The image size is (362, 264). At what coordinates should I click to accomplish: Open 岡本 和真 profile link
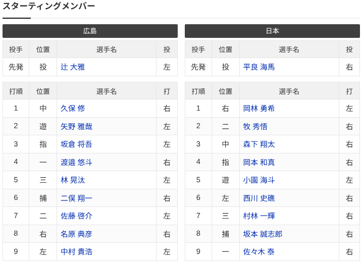(x=259, y=163)
